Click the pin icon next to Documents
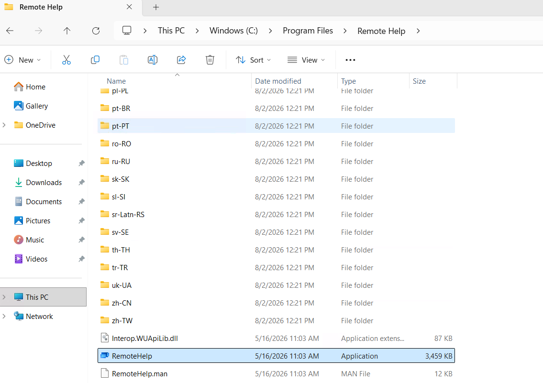 [x=81, y=201]
